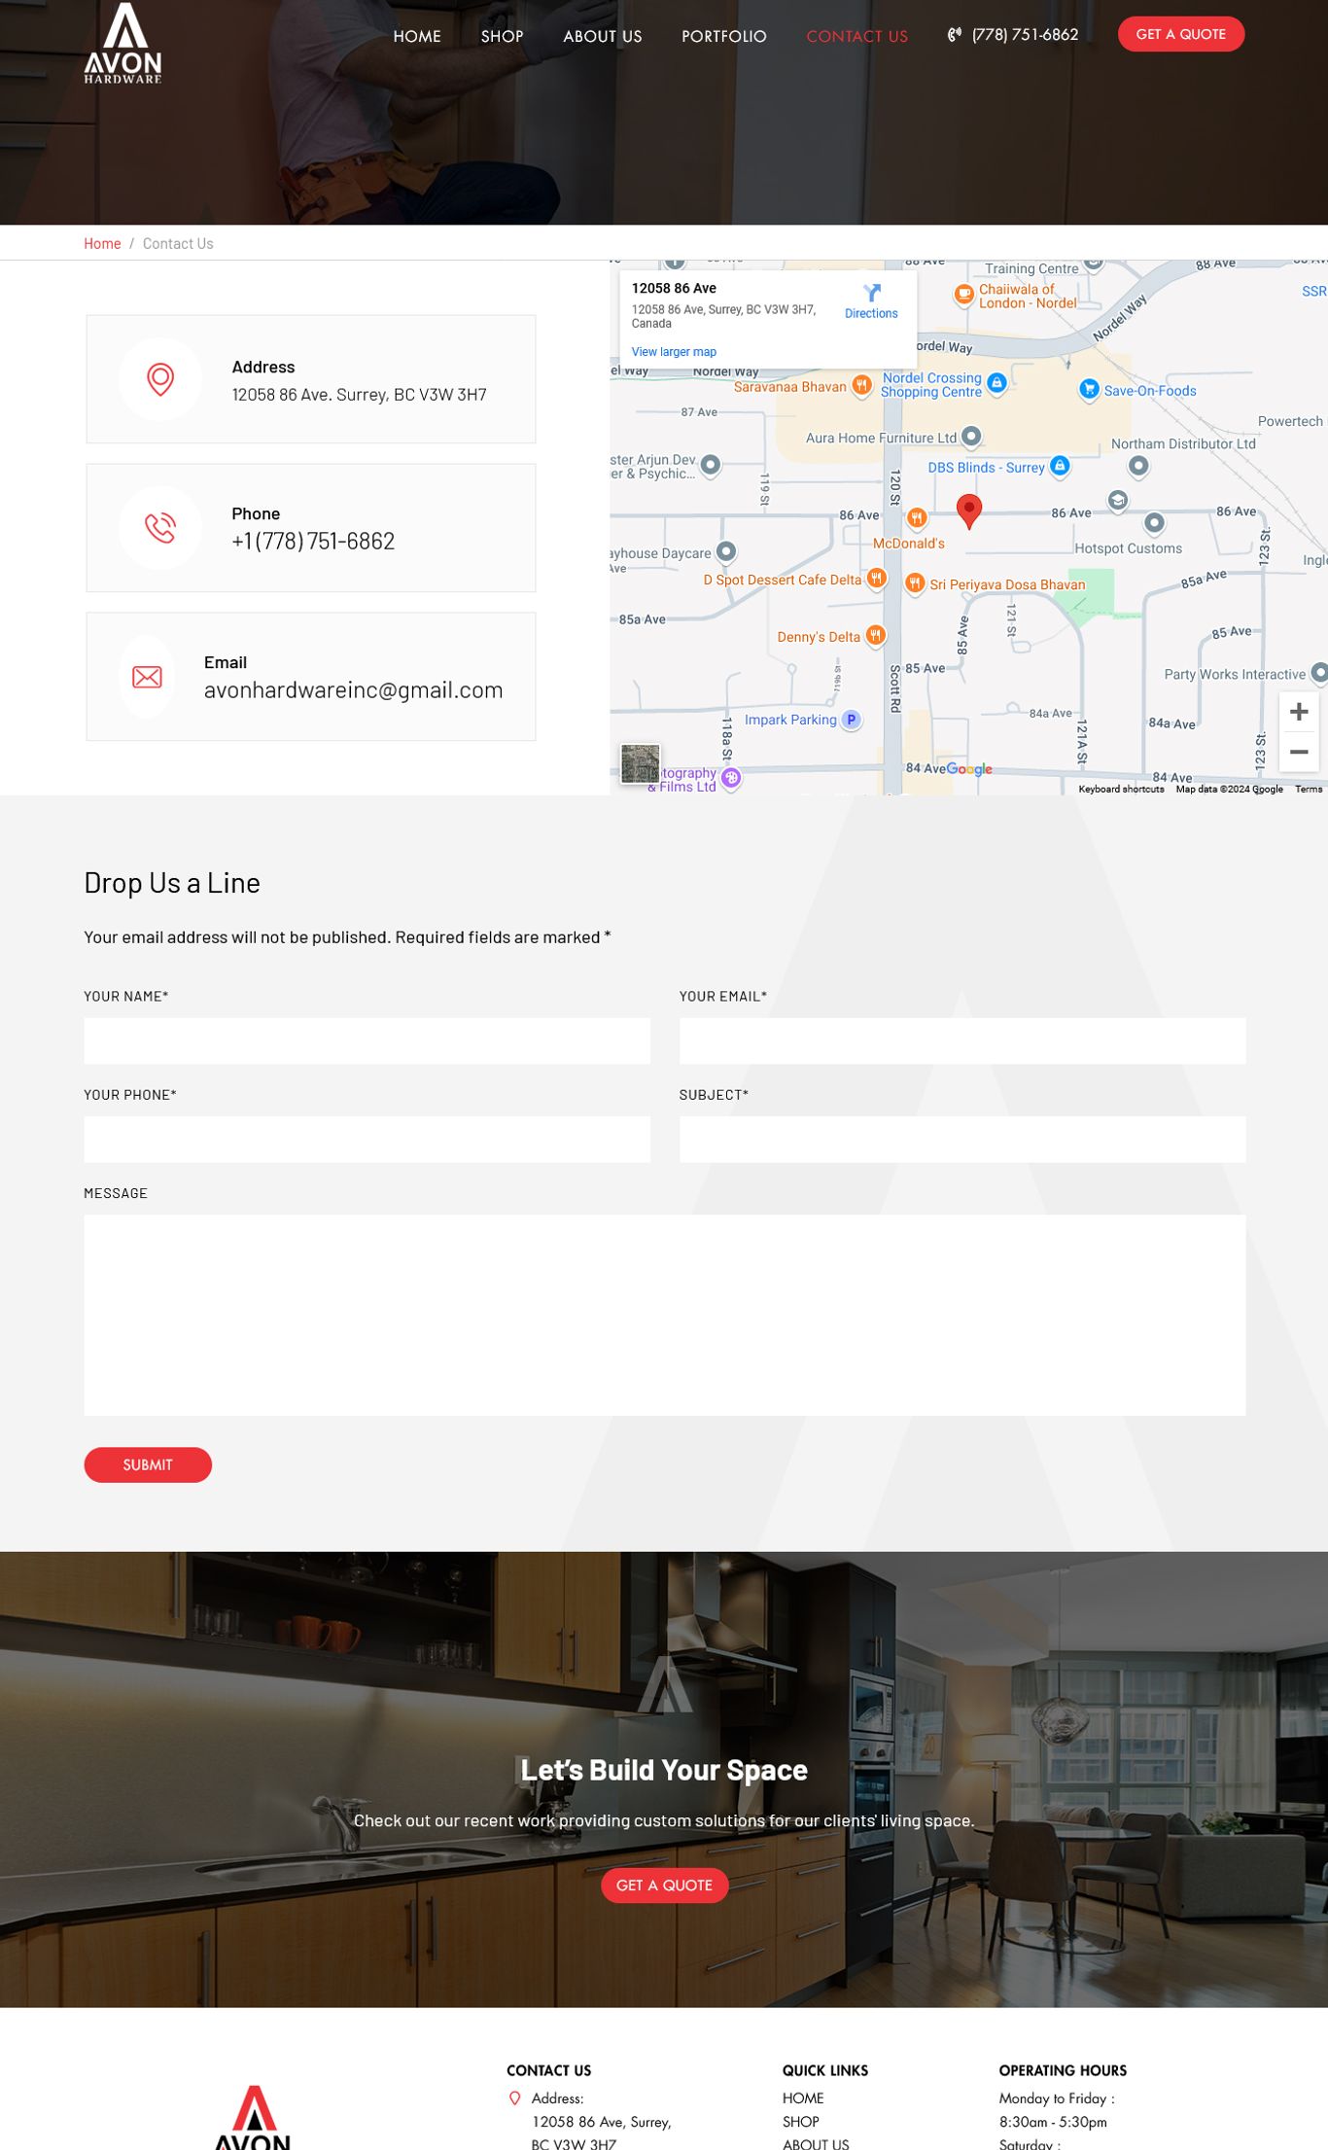Screen dimensions: 1328x2150
Task: Open HOME in footer Quick Links
Action: coord(803,2098)
